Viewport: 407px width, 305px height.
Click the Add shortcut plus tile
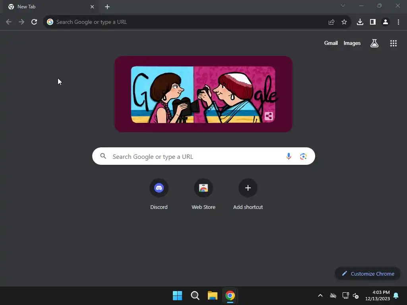[248, 194]
